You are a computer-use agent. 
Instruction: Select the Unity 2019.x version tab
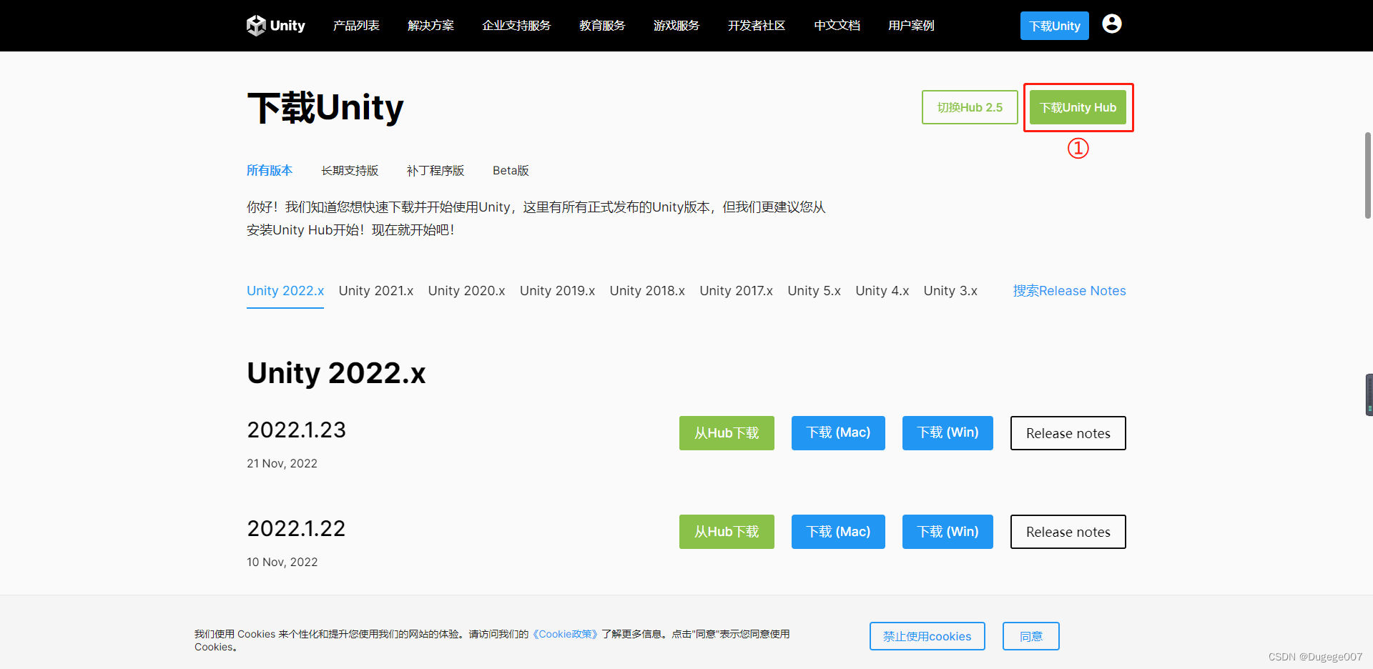[x=557, y=291]
